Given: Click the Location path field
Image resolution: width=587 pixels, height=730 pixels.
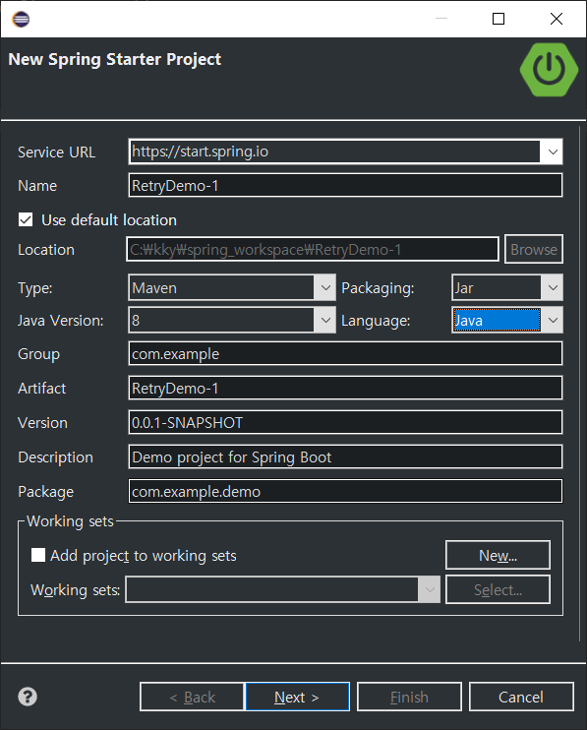Looking at the screenshot, I should (313, 250).
